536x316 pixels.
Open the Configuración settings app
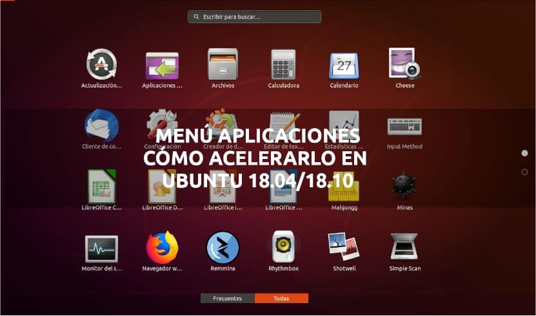click(162, 124)
